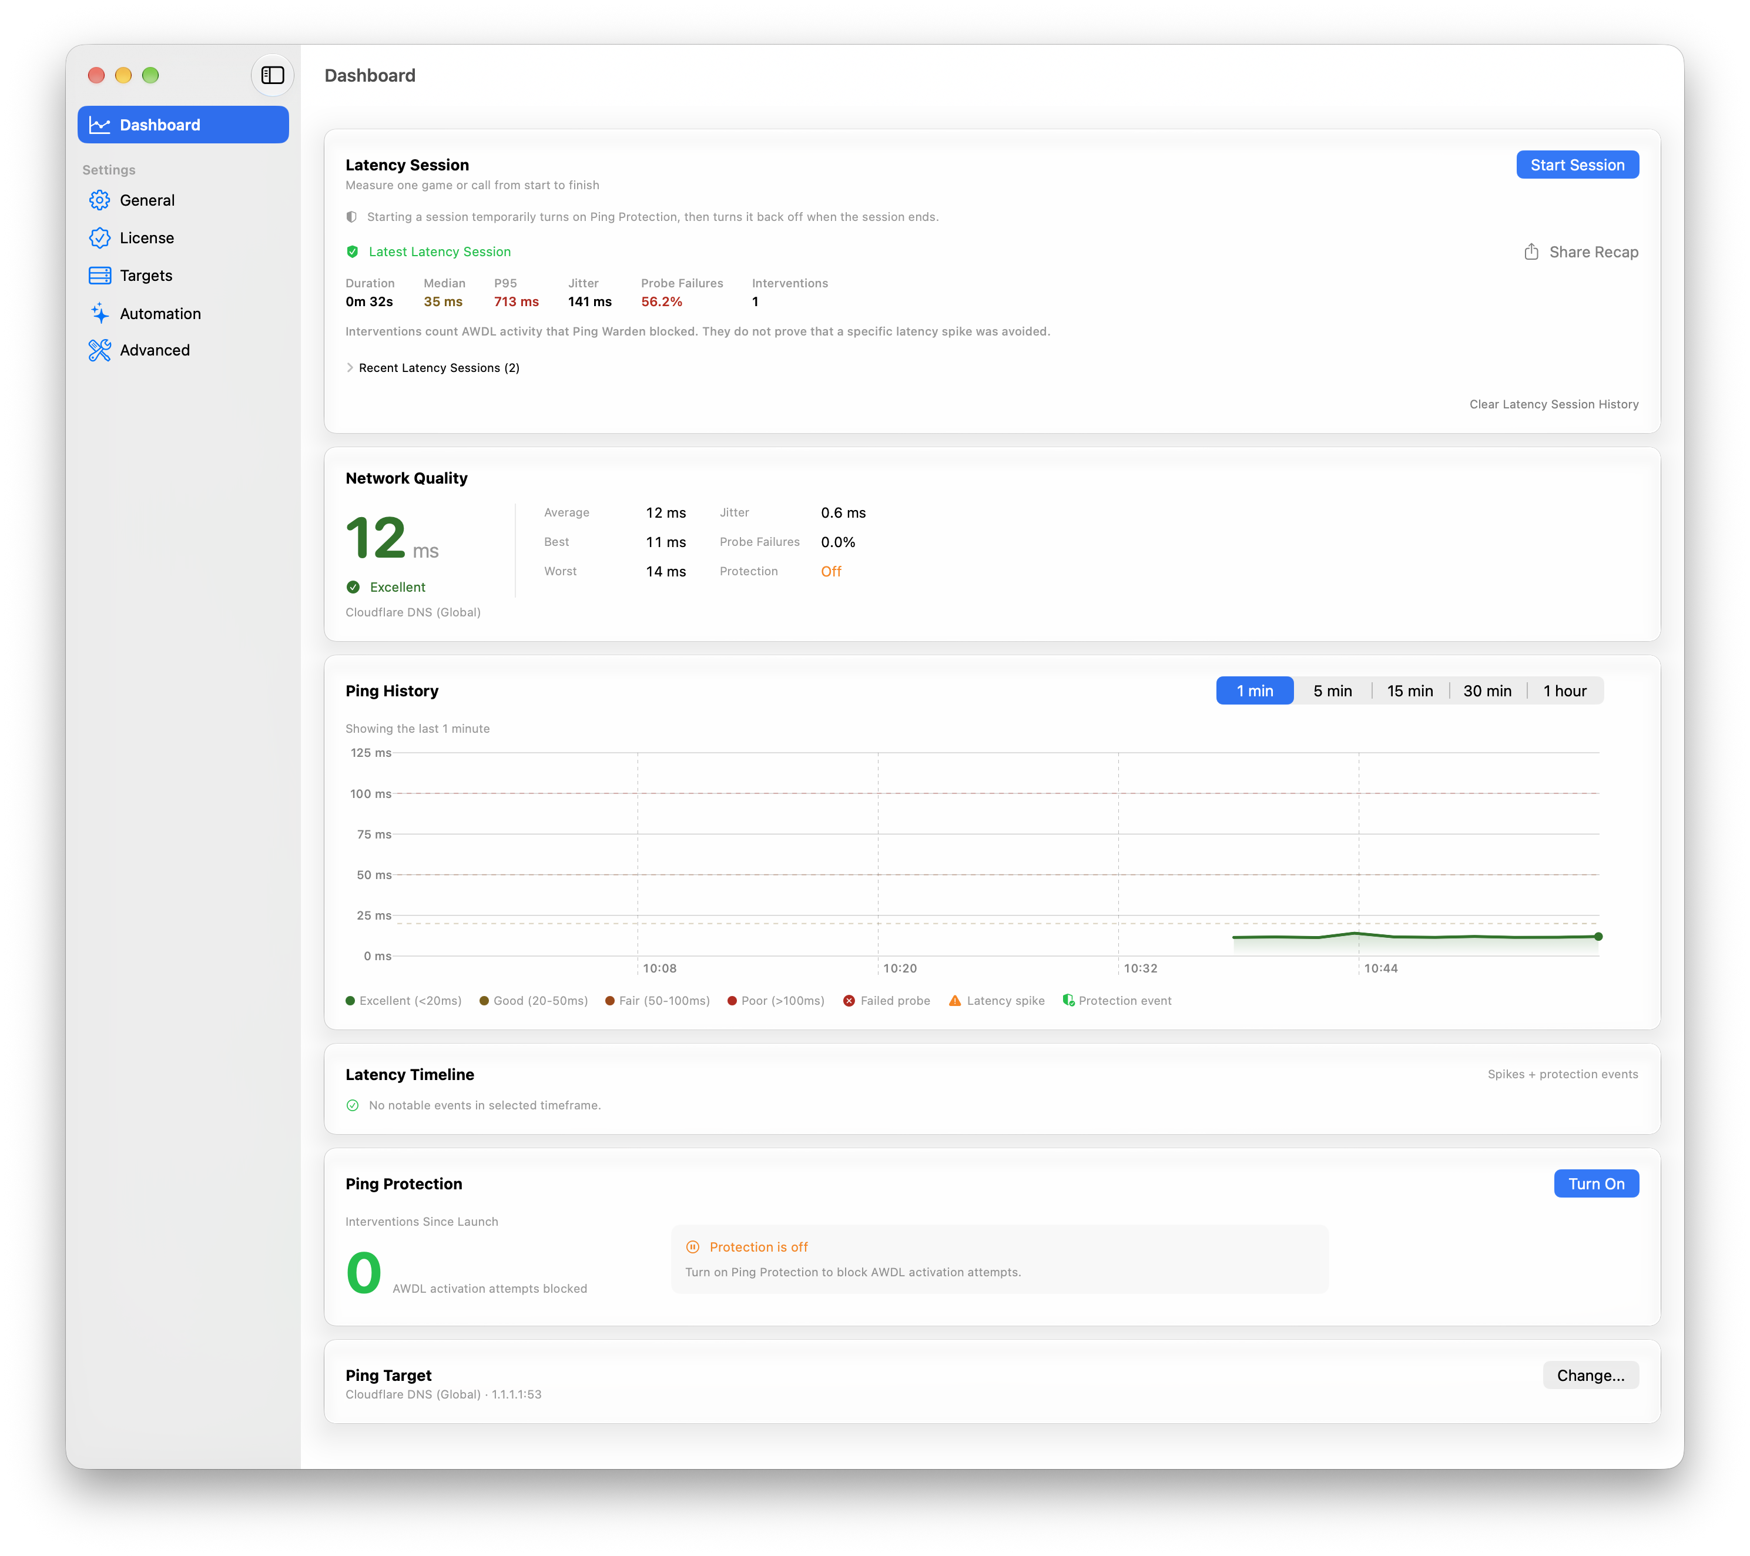Start a new latency session
This screenshot has height=1556, width=1750.
[x=1577, y=165]
